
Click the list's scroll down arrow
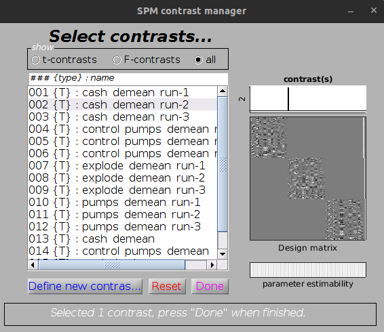223,253
